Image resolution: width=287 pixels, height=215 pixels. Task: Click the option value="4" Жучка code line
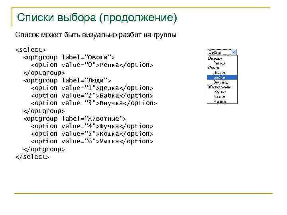coord(92,126)
